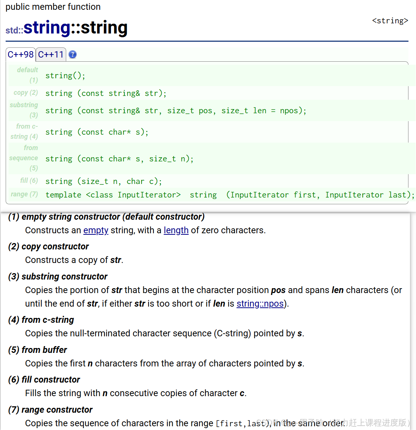The image size is (416, 430).
Task: Click the 'fill (6)' label
Action: pyautogui.click(x=29, y=181)
